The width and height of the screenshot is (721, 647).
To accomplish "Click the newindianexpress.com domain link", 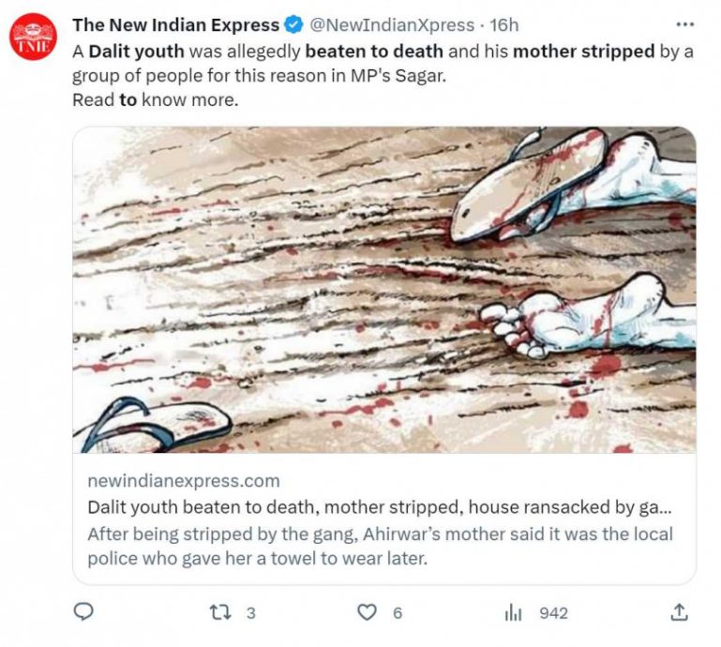I will click(x=183, y=481).
